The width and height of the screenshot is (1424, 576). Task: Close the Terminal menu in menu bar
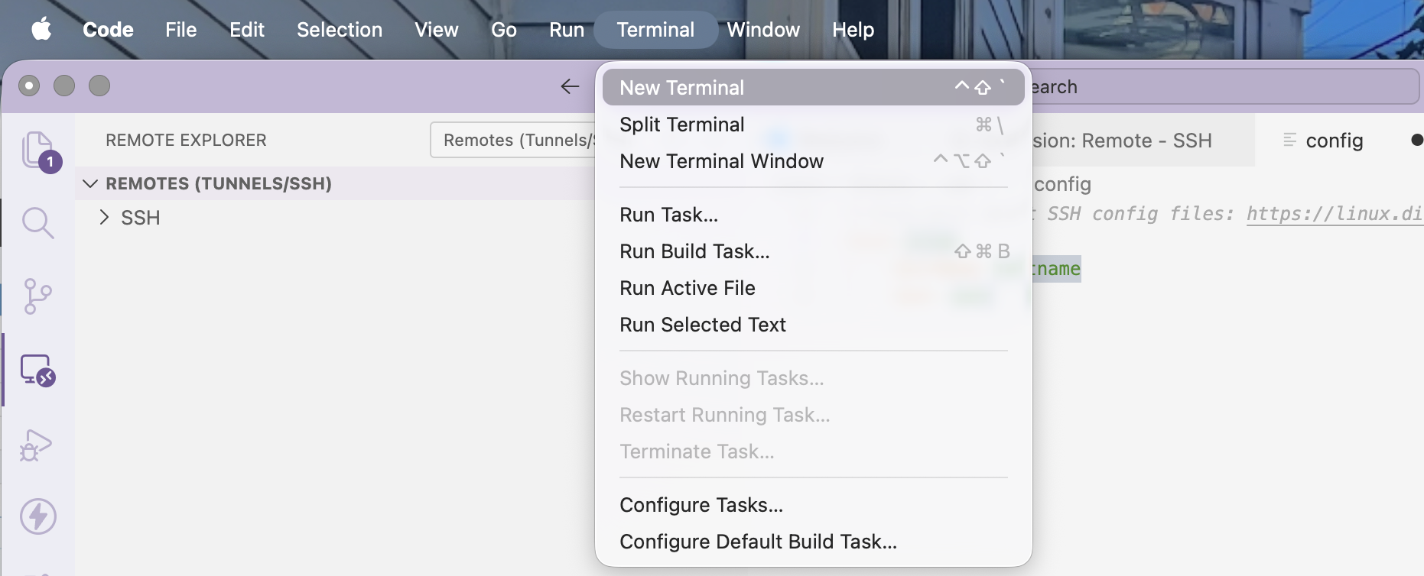[655, 30]
